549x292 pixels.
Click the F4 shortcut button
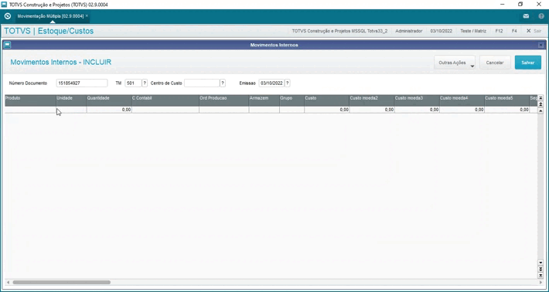[514, 31]
